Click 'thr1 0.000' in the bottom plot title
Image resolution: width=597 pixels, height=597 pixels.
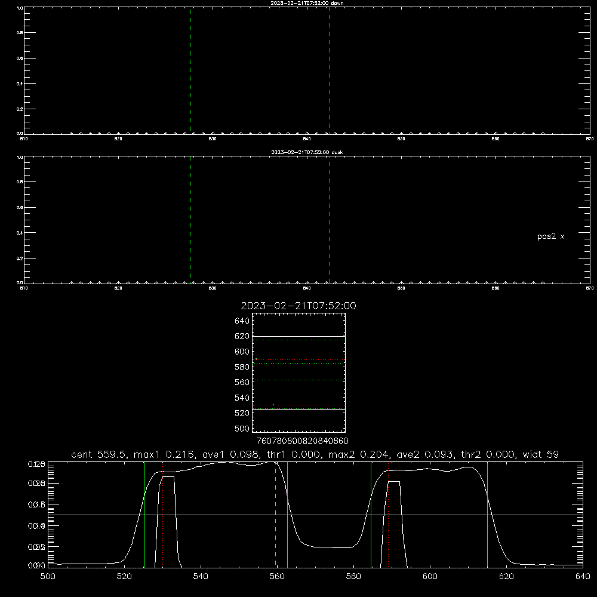[293, 454]
